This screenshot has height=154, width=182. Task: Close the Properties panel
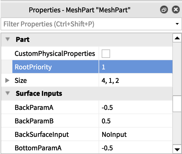176,10
